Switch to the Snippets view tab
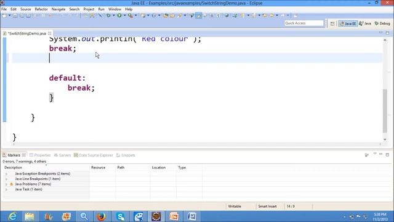The width and height of the screenshot is (394, 222). click(x=126, y=155)
